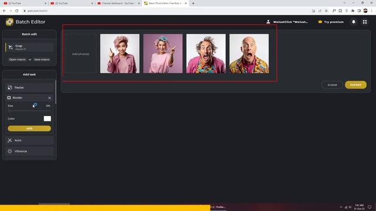Add the Resize task
Viewport: 376px width, 211px height.
(29, 87)
